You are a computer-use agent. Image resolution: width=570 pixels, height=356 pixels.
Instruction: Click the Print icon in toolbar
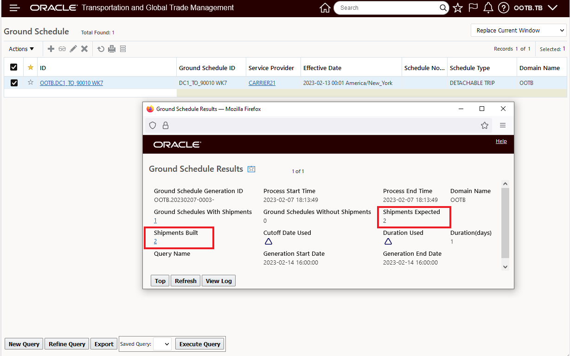click(x=112, y=49)
